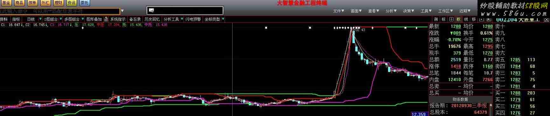This screenshot has height=116, width=550.
Task: Toggle the 权 adjustment icon
Action: click(x=459, y=19)
